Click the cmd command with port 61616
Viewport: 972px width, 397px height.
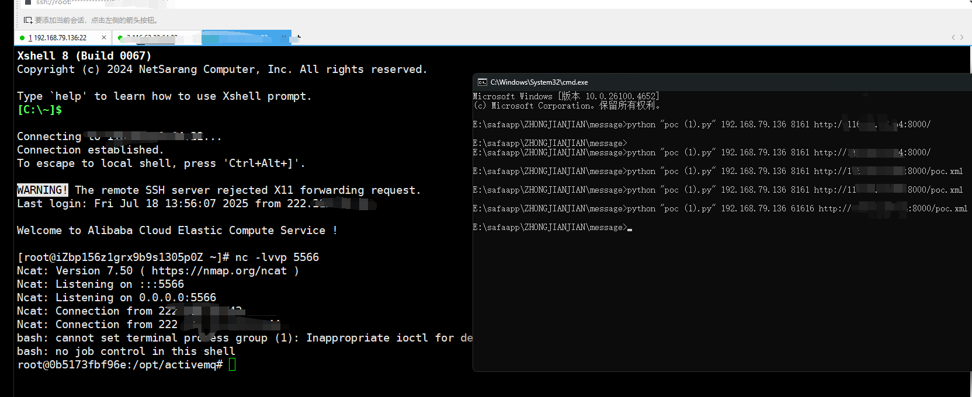click(x=720, y=208)
